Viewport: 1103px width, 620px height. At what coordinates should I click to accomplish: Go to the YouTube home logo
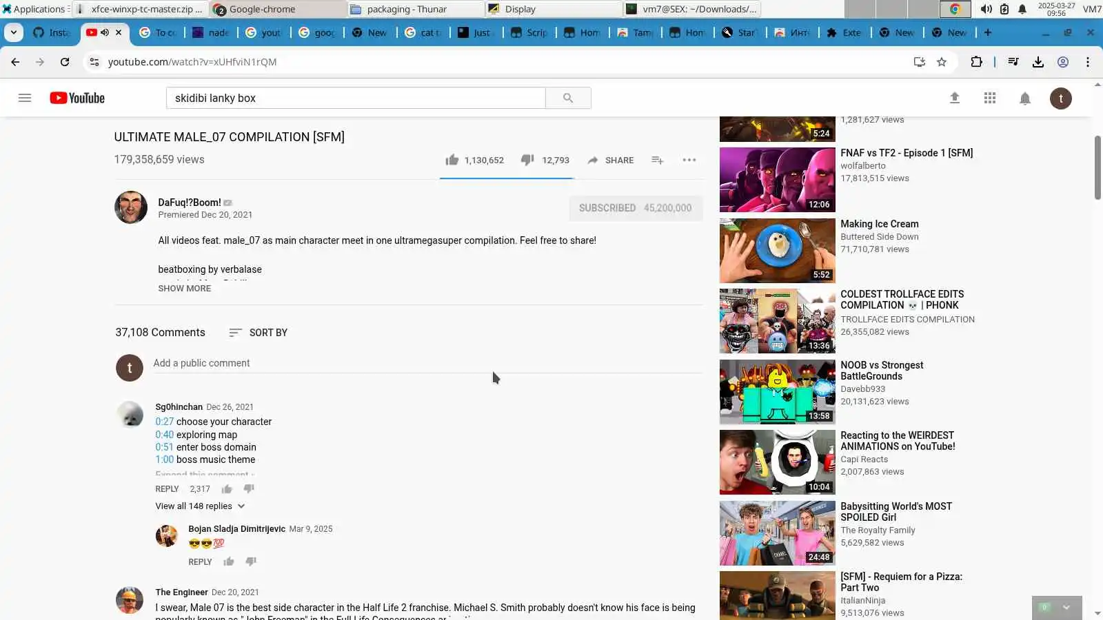click(77, 98)
